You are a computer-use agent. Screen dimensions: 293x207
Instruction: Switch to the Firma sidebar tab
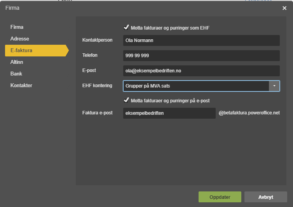(x=17, y=27)
